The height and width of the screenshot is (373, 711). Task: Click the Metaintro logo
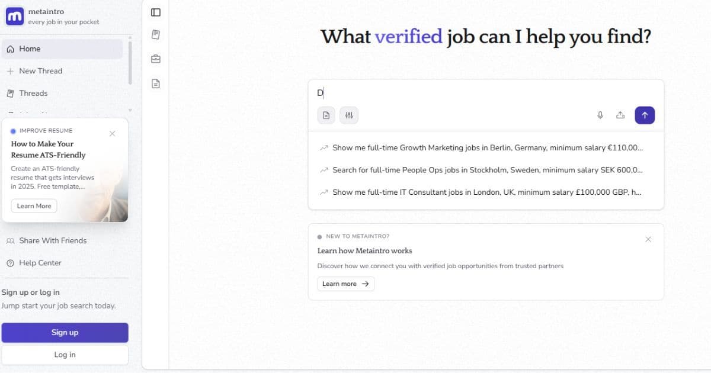[14, 16]
